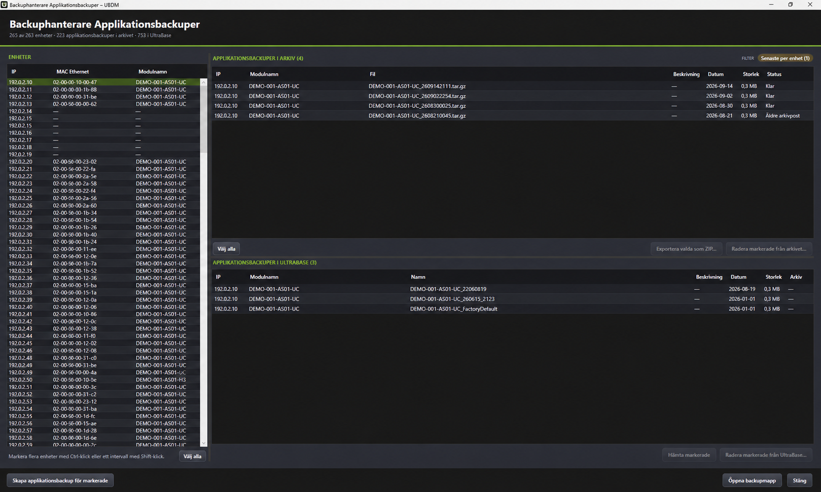Screen dimensions: 821x492
Task: Click the date cell 2026-08-19 in UltraBase table
Action: [741, 289]
